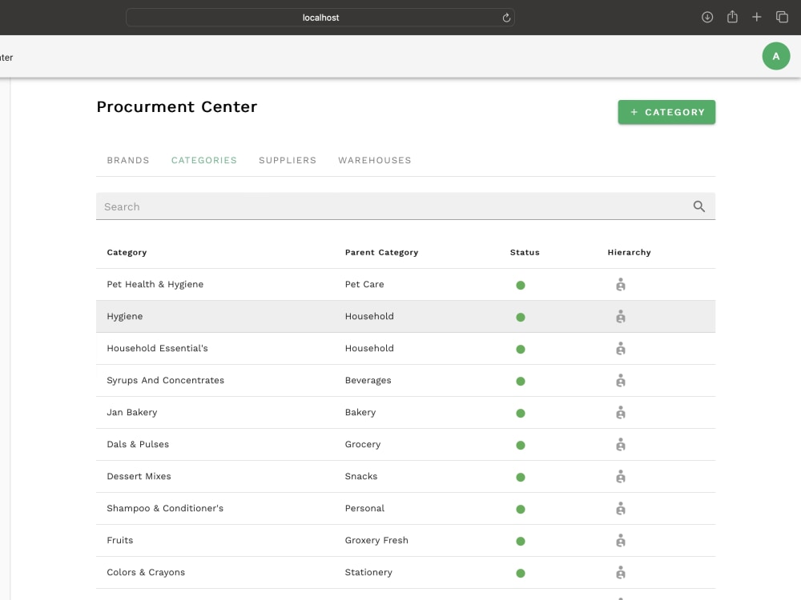Switch to the Brands tab
Viewport: 801px width, 600px height.
pyautogui.click(x=128, y=160)
